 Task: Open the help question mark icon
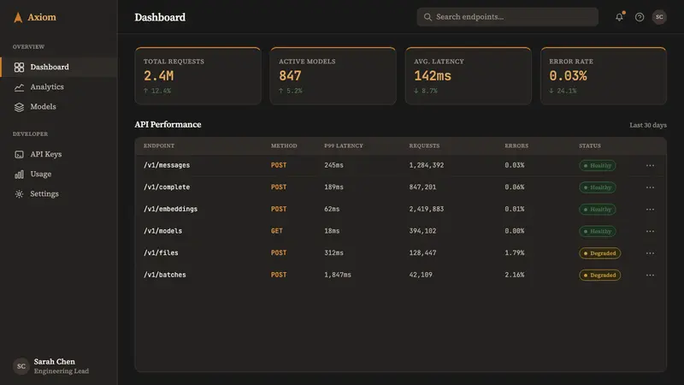[x=640, y=17]
